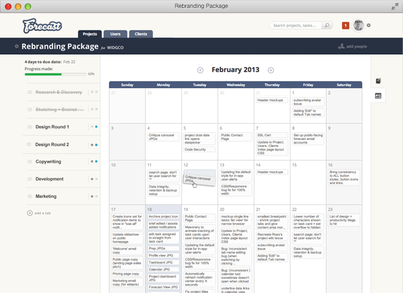Toggle blue dot on Design Round 1

[x=97, y=126]
